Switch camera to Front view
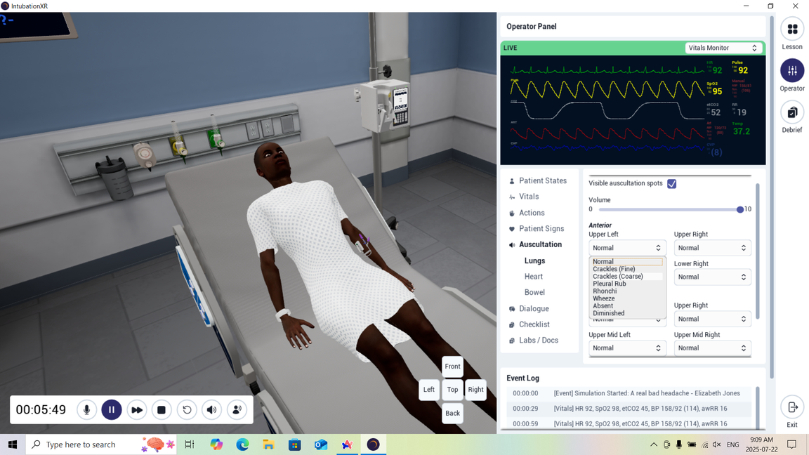 452,367
